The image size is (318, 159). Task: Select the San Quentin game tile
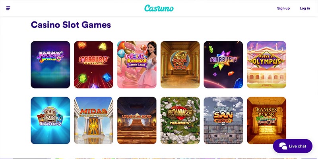tap(223, 120)
